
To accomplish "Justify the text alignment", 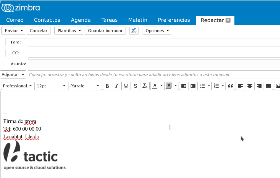I will click(268, 86).
